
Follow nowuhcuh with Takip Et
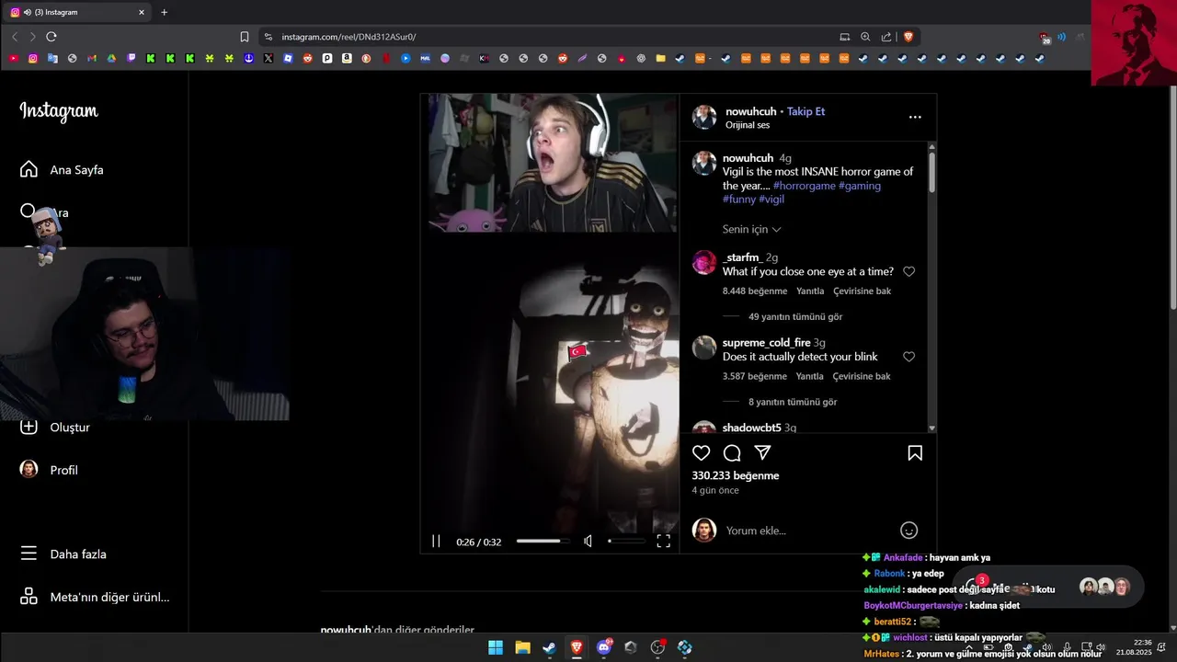coord(806,111)
